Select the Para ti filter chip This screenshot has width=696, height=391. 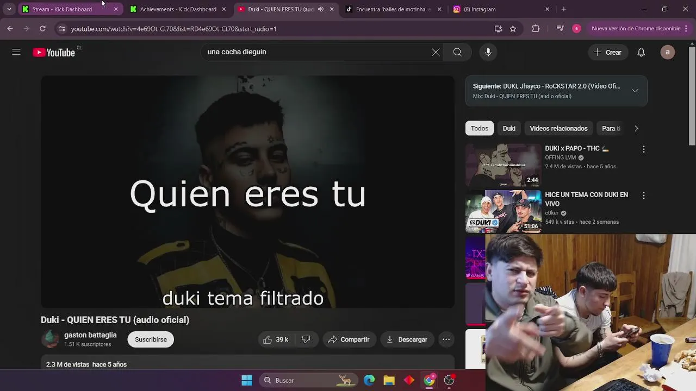(x=611, y=129)
